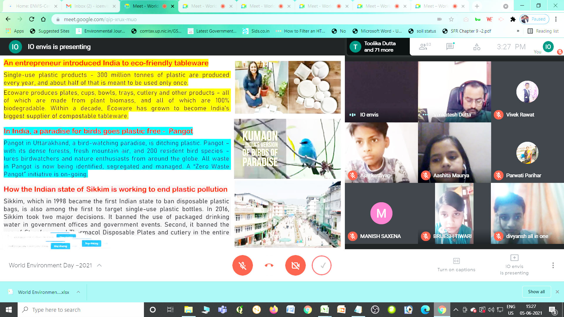Open notification center icon
This screenshot has width=564, height=317.
(552, 310)
